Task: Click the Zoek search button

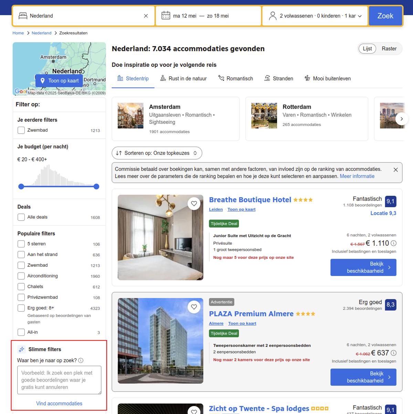Action: (385, 16)
